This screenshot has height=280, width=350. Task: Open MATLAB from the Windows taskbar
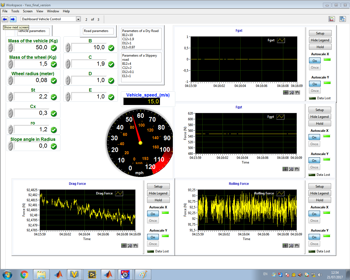point(58,274)
